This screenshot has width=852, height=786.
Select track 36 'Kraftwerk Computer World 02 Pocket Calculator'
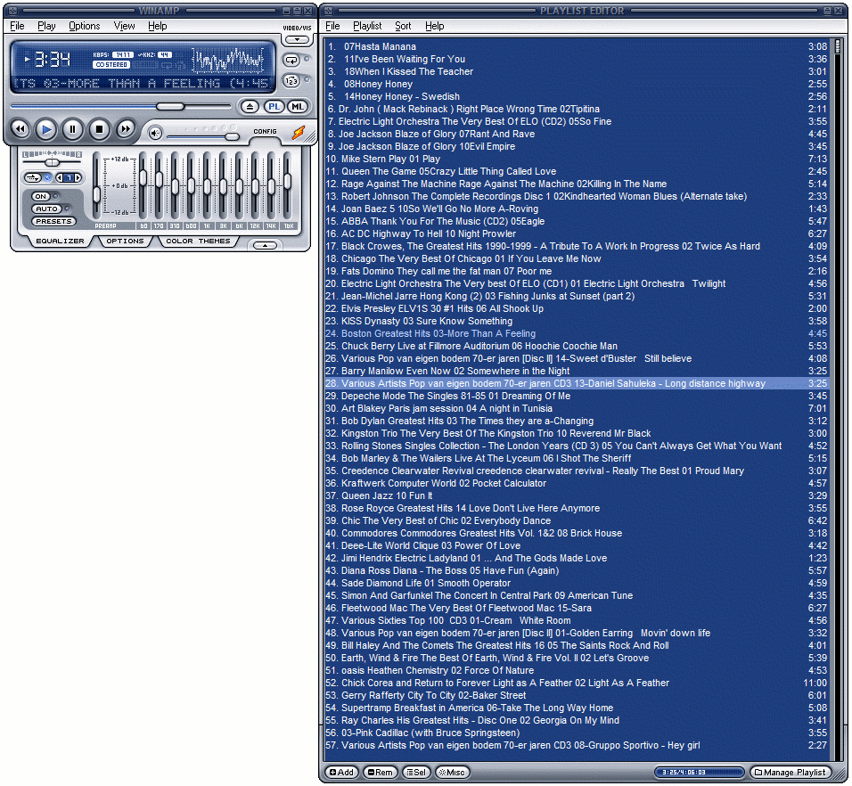point(577,483)
